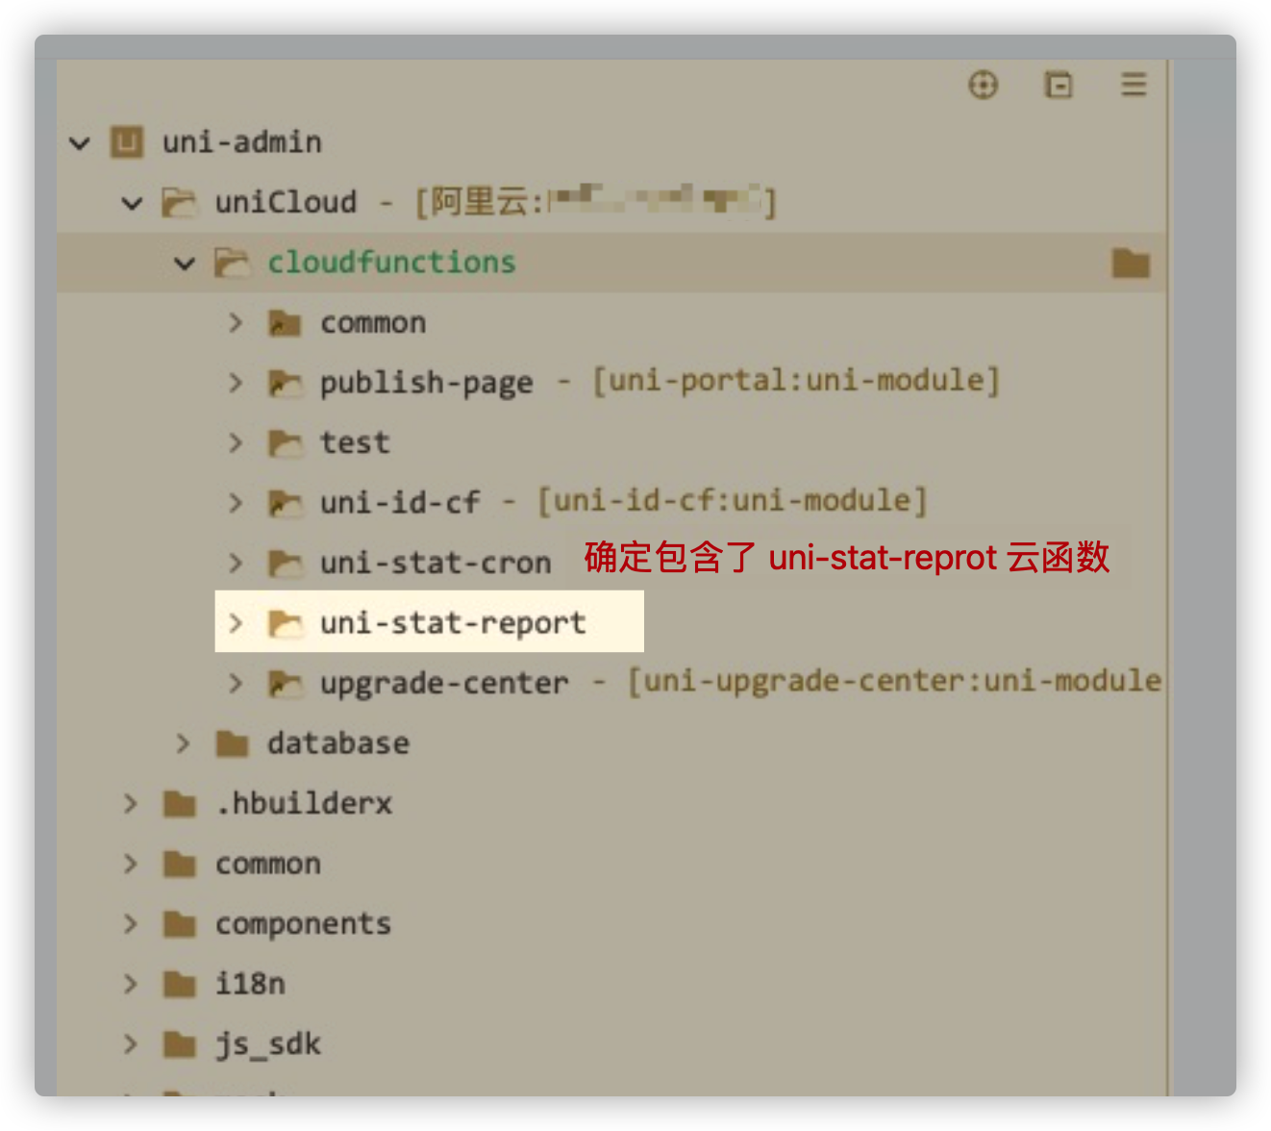Click the components folder icon
This screenshot has height=1131, width=1271.
point(180,924)
